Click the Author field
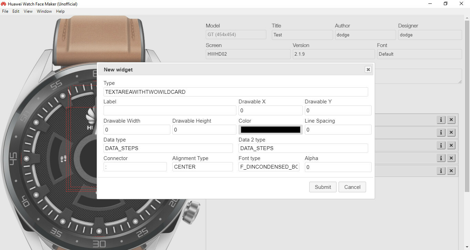Image resolution: width=470 pixels, height=250 pixels. (365, 35)
